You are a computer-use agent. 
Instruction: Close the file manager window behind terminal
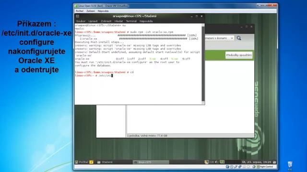point(251,27)
